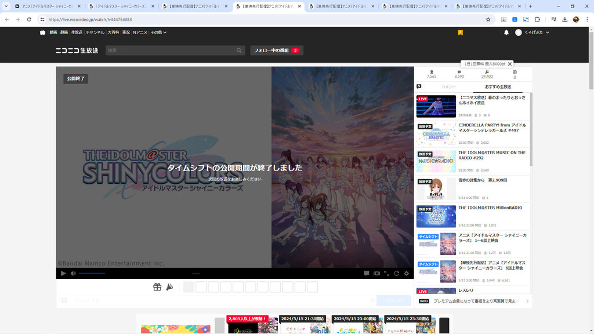The height and width of the screenshot is (334, 594).
Task: Click the yellow premium badge icon
Action: click(x=460, y=32)
